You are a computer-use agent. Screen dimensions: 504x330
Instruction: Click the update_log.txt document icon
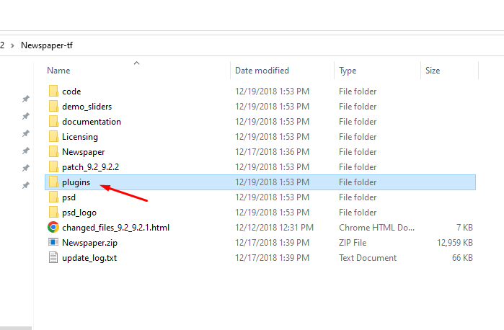(53, 257)
